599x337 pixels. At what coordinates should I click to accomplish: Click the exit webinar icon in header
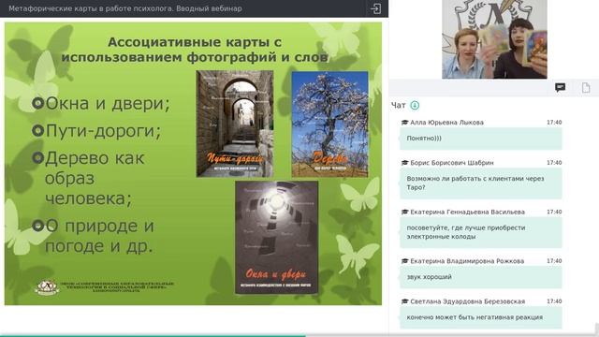tap(375, 8)
